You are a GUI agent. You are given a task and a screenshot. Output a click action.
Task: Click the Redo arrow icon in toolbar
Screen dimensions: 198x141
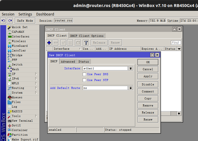[10, 20]
